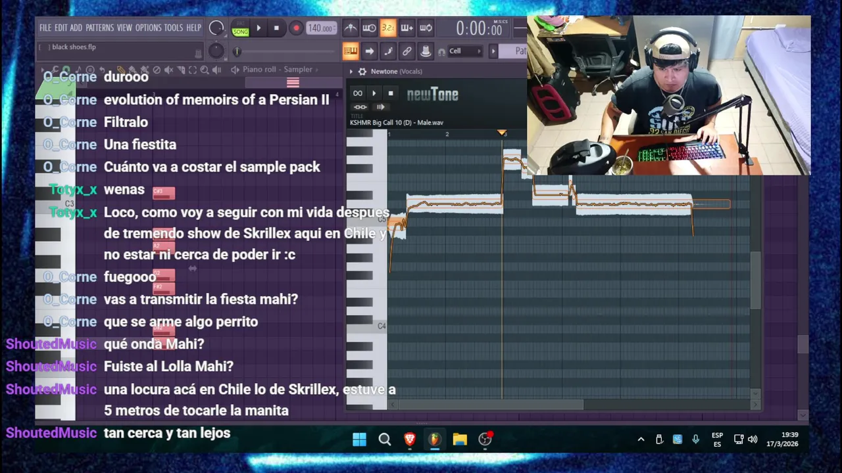Open OBS Studio from taskbar
The width and height of the screenshot is (842, 473).
click(485, 439)
